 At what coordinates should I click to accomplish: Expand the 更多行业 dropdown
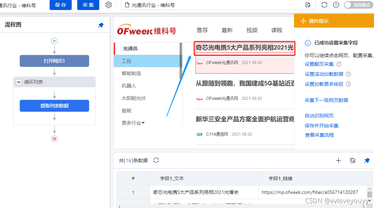pyautogui.click(x=133, y=123)
